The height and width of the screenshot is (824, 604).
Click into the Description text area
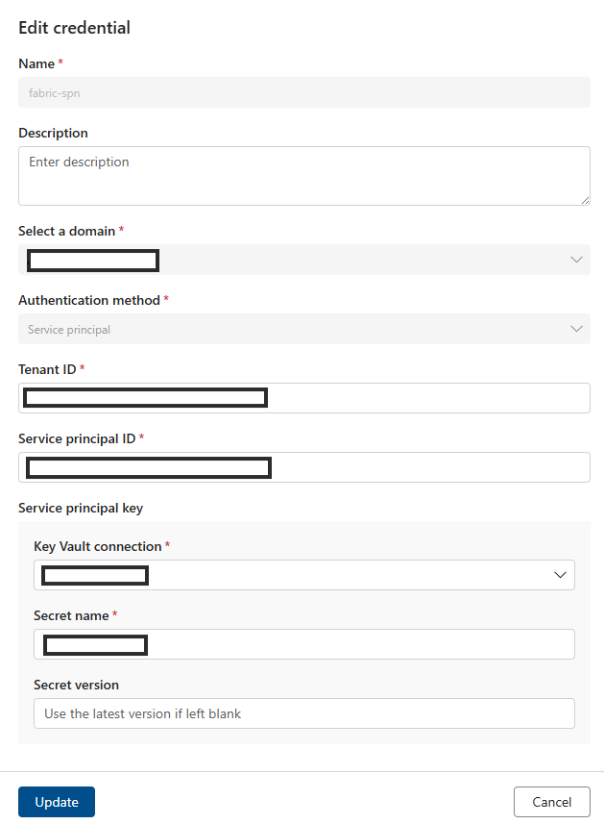point(303,175)
